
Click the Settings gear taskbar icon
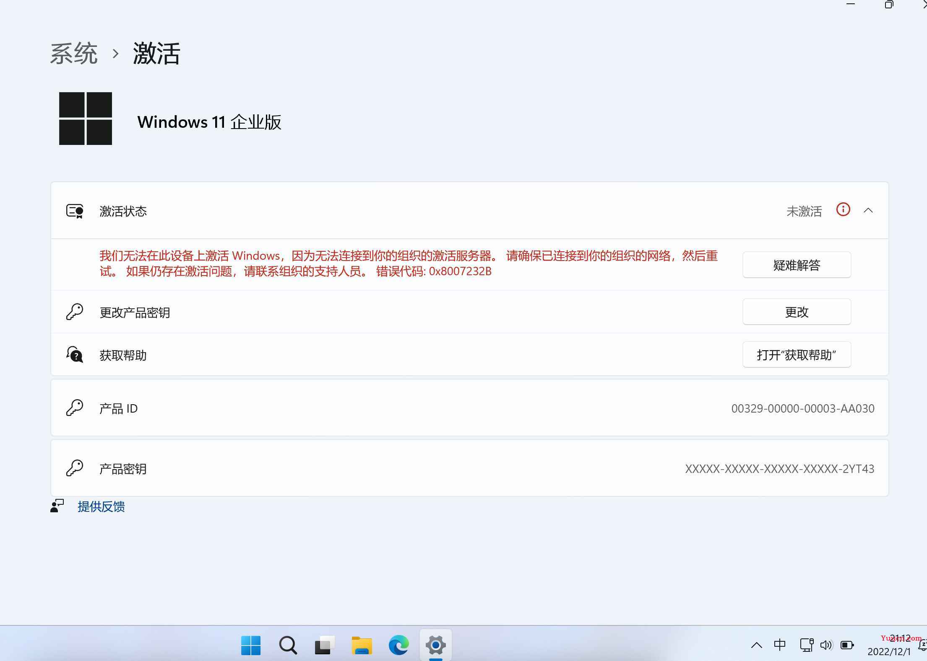click(x=436, y=645)
